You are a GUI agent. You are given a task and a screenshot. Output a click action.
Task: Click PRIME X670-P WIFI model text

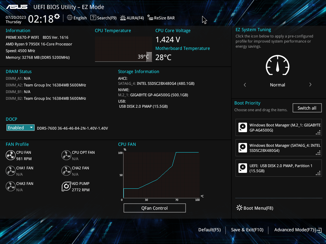point(22,37)
